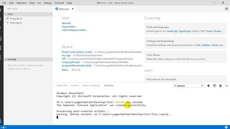
Task: Open recent CompanyProject folder
Action: 71,62
